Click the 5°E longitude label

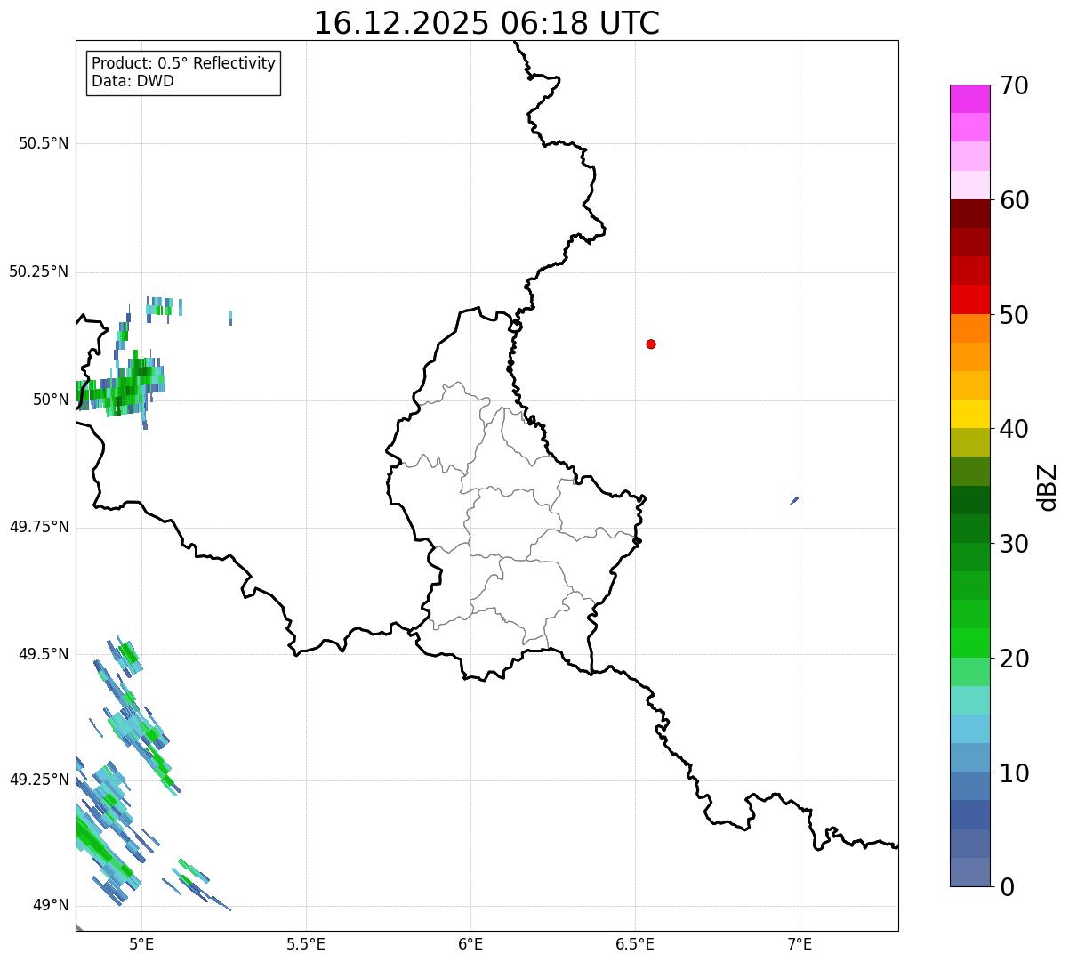tap(141, 943)
